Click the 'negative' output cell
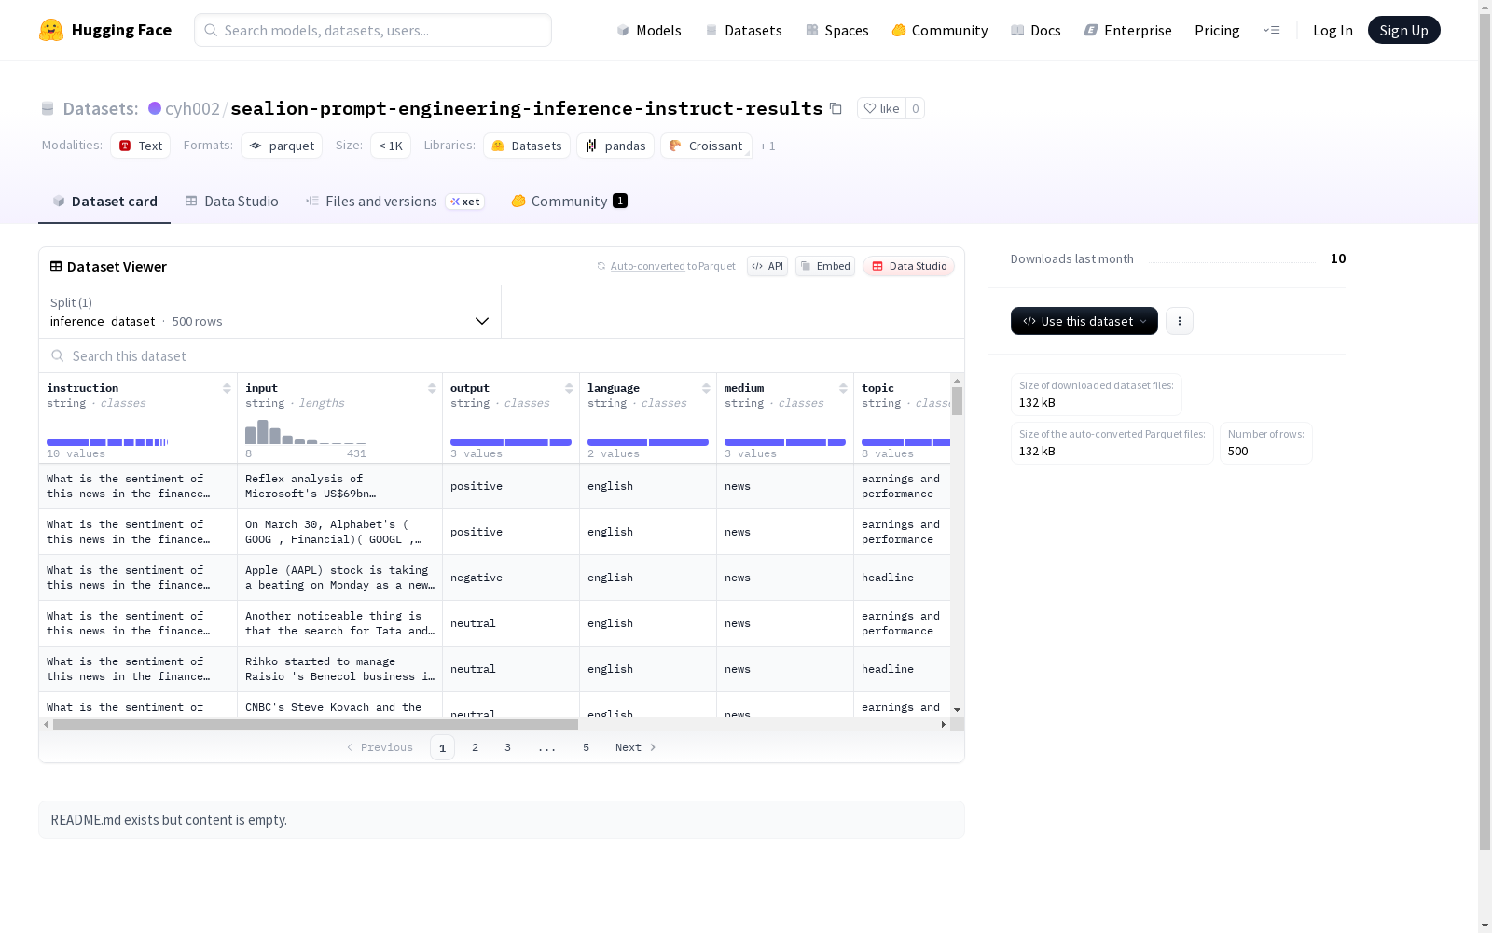 pos(511,578)
